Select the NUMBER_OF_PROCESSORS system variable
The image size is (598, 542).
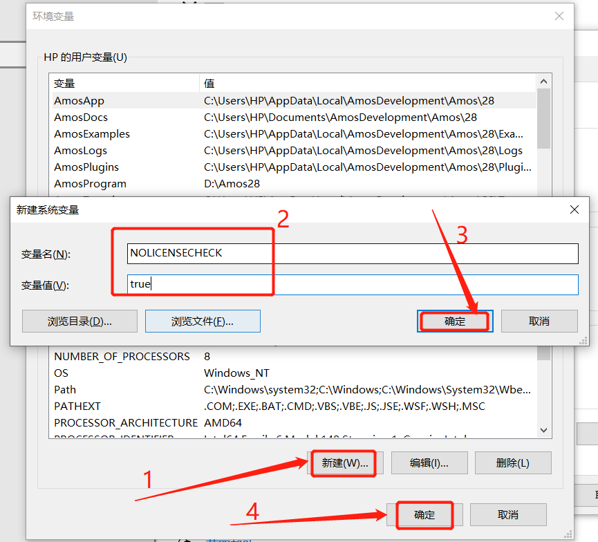pyautogui.click(x=293, y=356)
